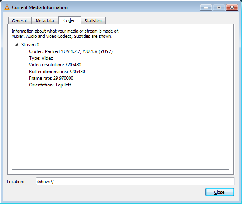The image size is (242, 204).
Task: Select the Codec tab
Action: pyautogui.click(x=70, y=20)
